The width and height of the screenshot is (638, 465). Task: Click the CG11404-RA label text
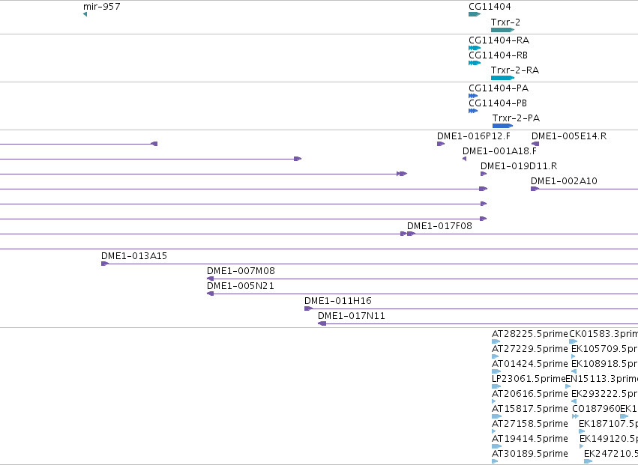(499, 40)
